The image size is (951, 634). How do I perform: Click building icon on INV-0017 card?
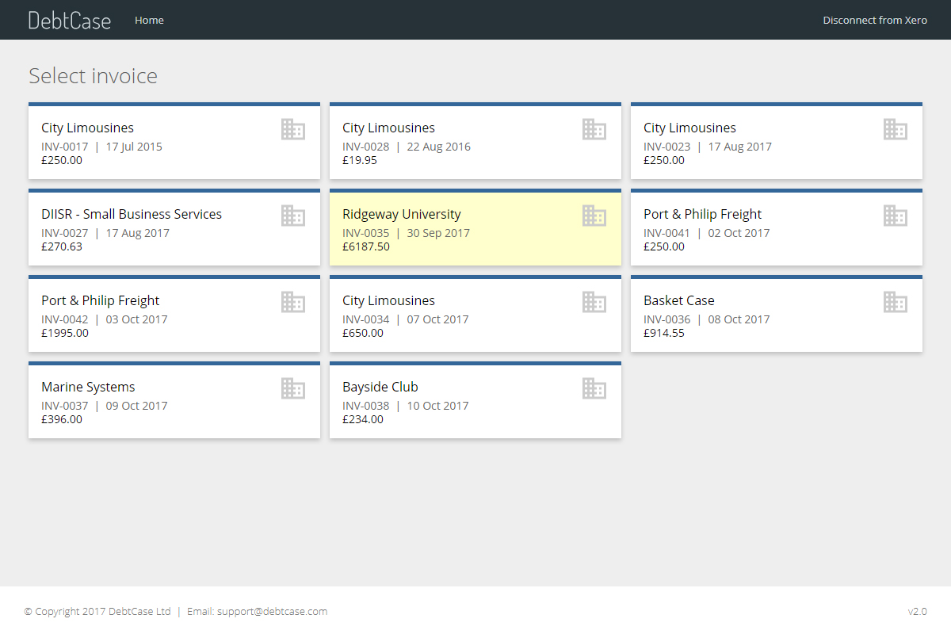pos(293,129)
